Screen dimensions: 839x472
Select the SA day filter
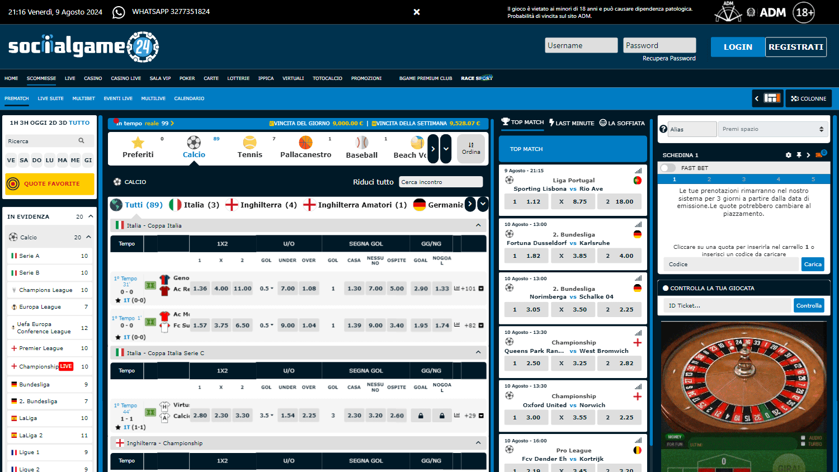(x=24, y=160)
